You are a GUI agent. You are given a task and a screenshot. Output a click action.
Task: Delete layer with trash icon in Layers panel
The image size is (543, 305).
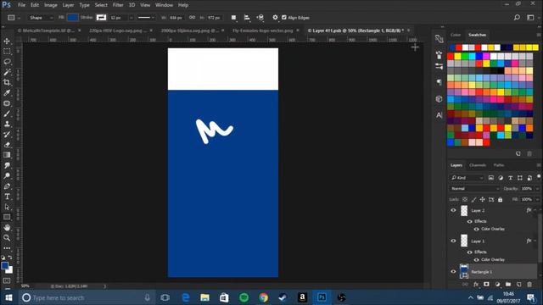click(x=529, y=285)
